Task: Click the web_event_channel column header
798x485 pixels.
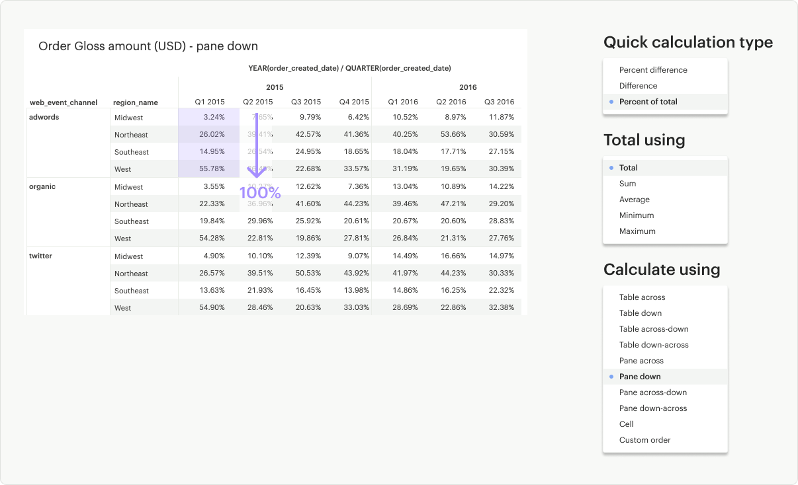Action: 64,102
